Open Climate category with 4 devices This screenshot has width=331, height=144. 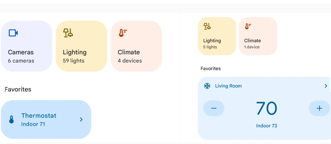point(136,46)
